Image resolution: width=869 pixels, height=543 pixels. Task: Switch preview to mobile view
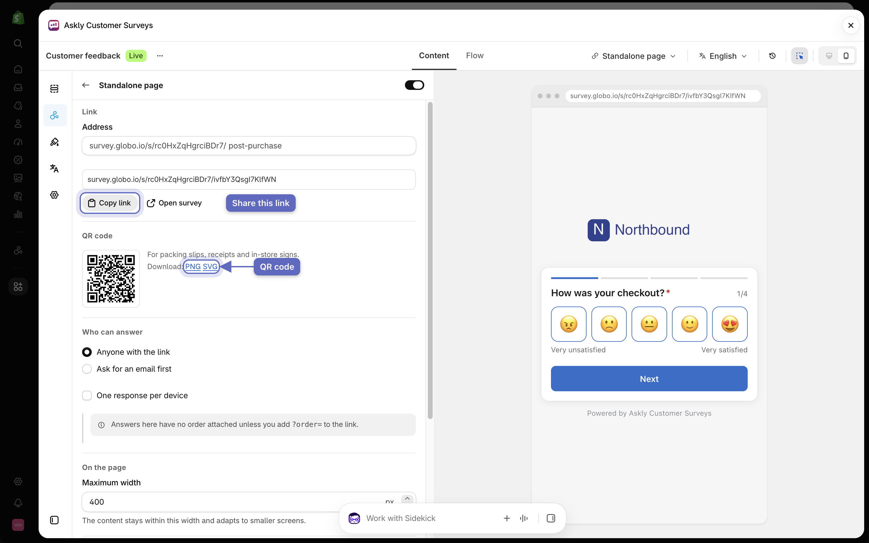click(846, 56)
